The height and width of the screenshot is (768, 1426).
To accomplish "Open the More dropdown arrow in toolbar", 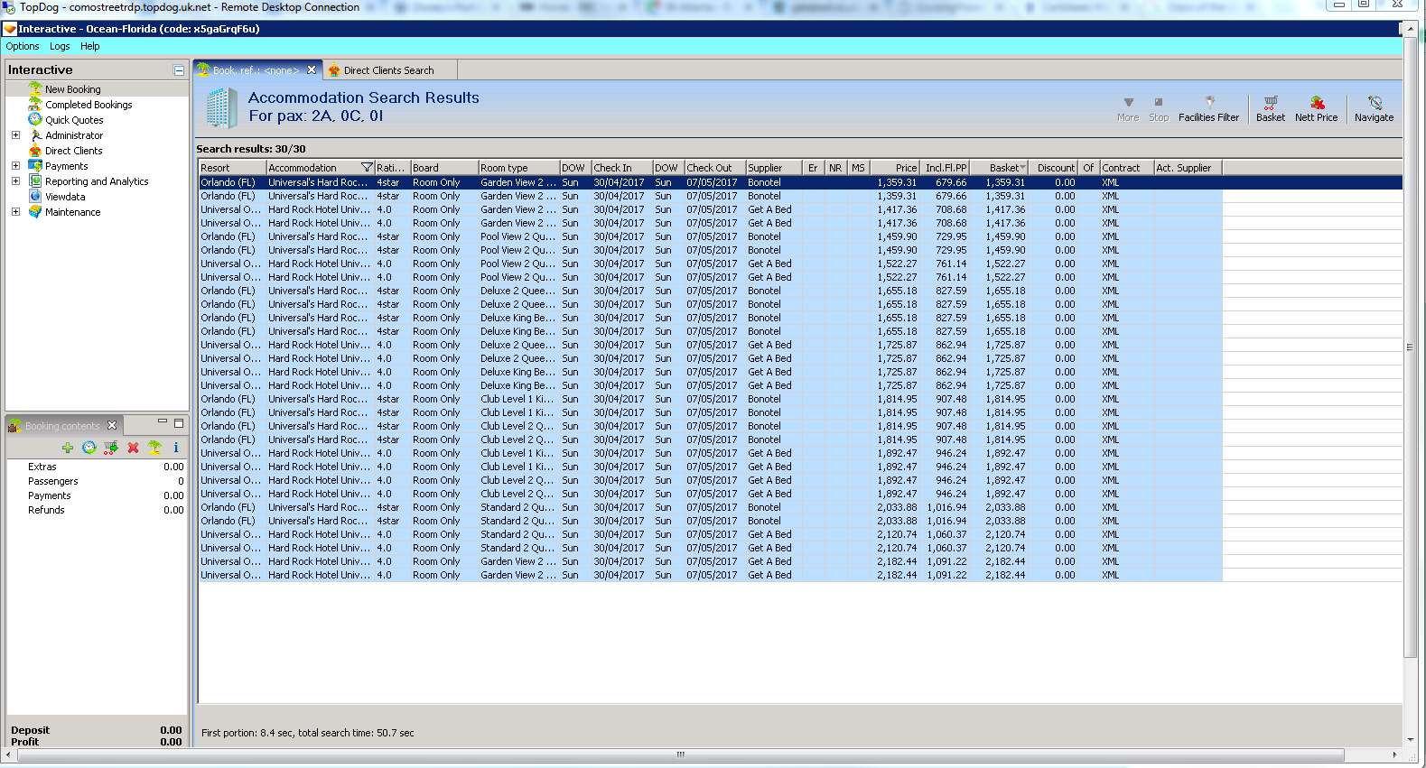I will pos(1128,108).
